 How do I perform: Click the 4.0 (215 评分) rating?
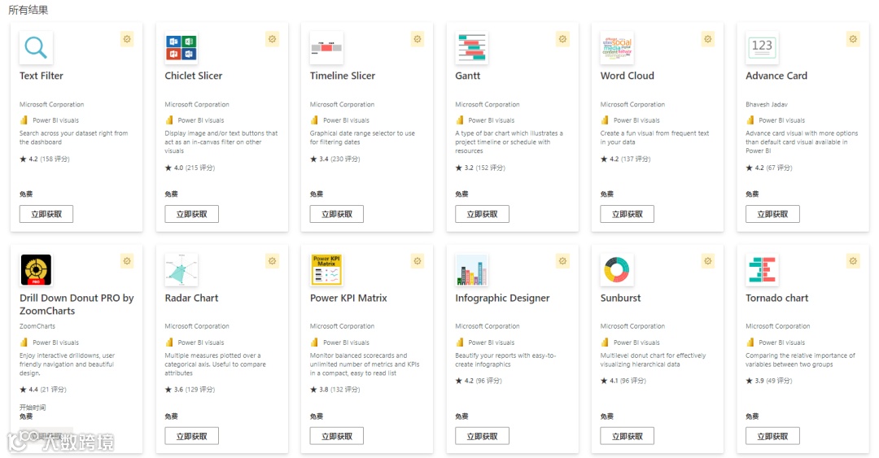click(x=190, y=168)
